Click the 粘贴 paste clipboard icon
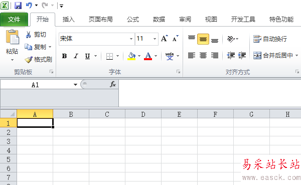The width and height of the screenshot is (301, 185). coord(12,37)
